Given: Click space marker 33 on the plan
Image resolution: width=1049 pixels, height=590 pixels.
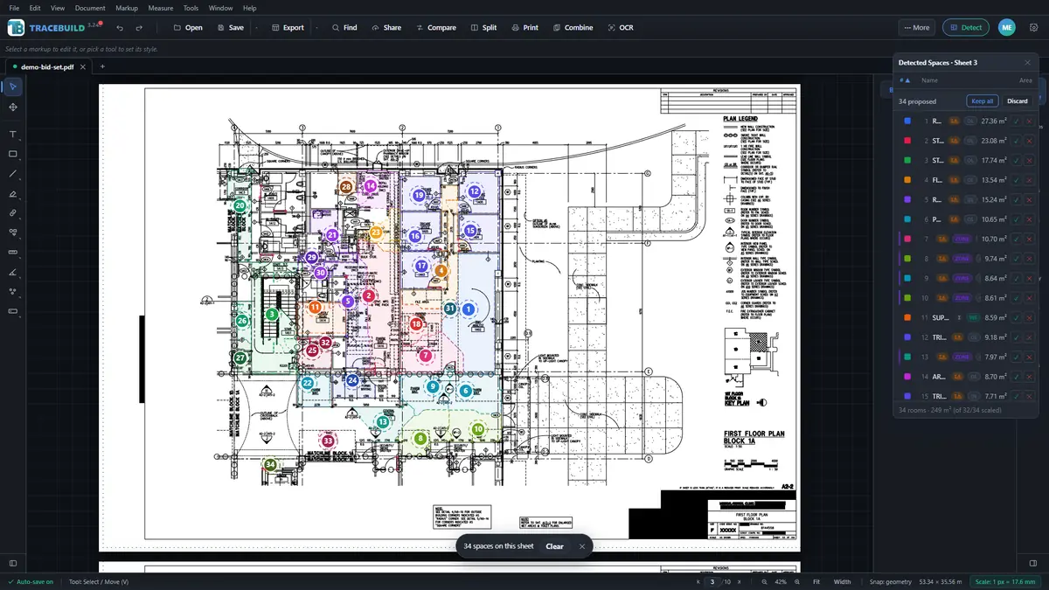Looking at the screenshot, I should (x=328, y=441).
